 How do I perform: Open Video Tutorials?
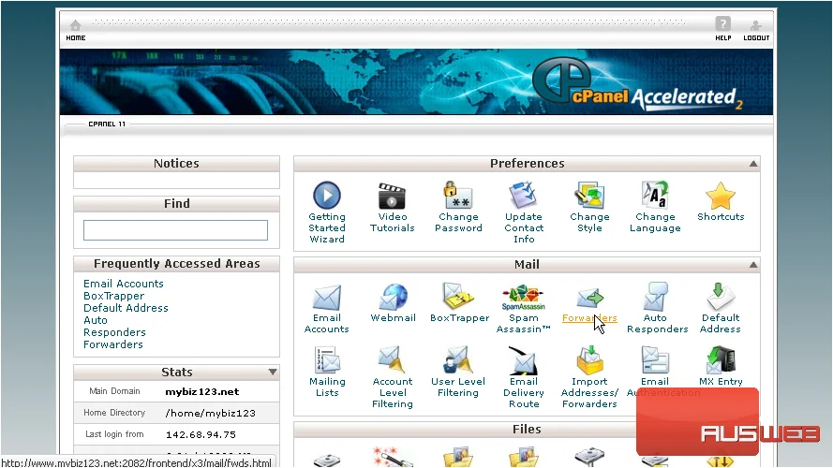pyautogui.click(x=392, y=196)
